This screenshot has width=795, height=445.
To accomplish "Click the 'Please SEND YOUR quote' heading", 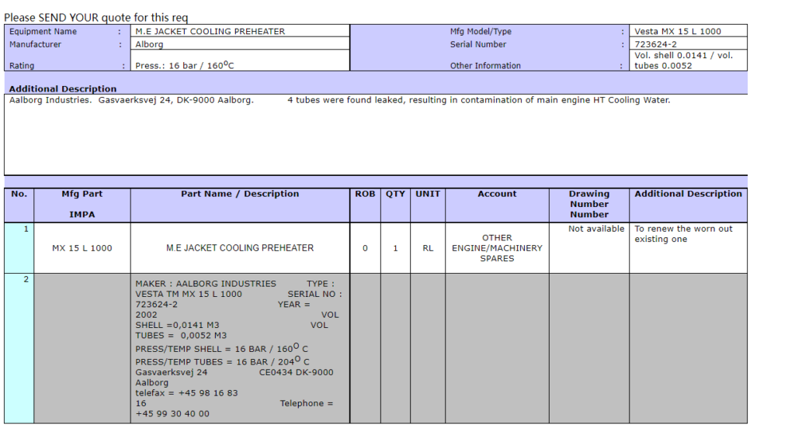I will pyautogui.click(x=96, y=17).
